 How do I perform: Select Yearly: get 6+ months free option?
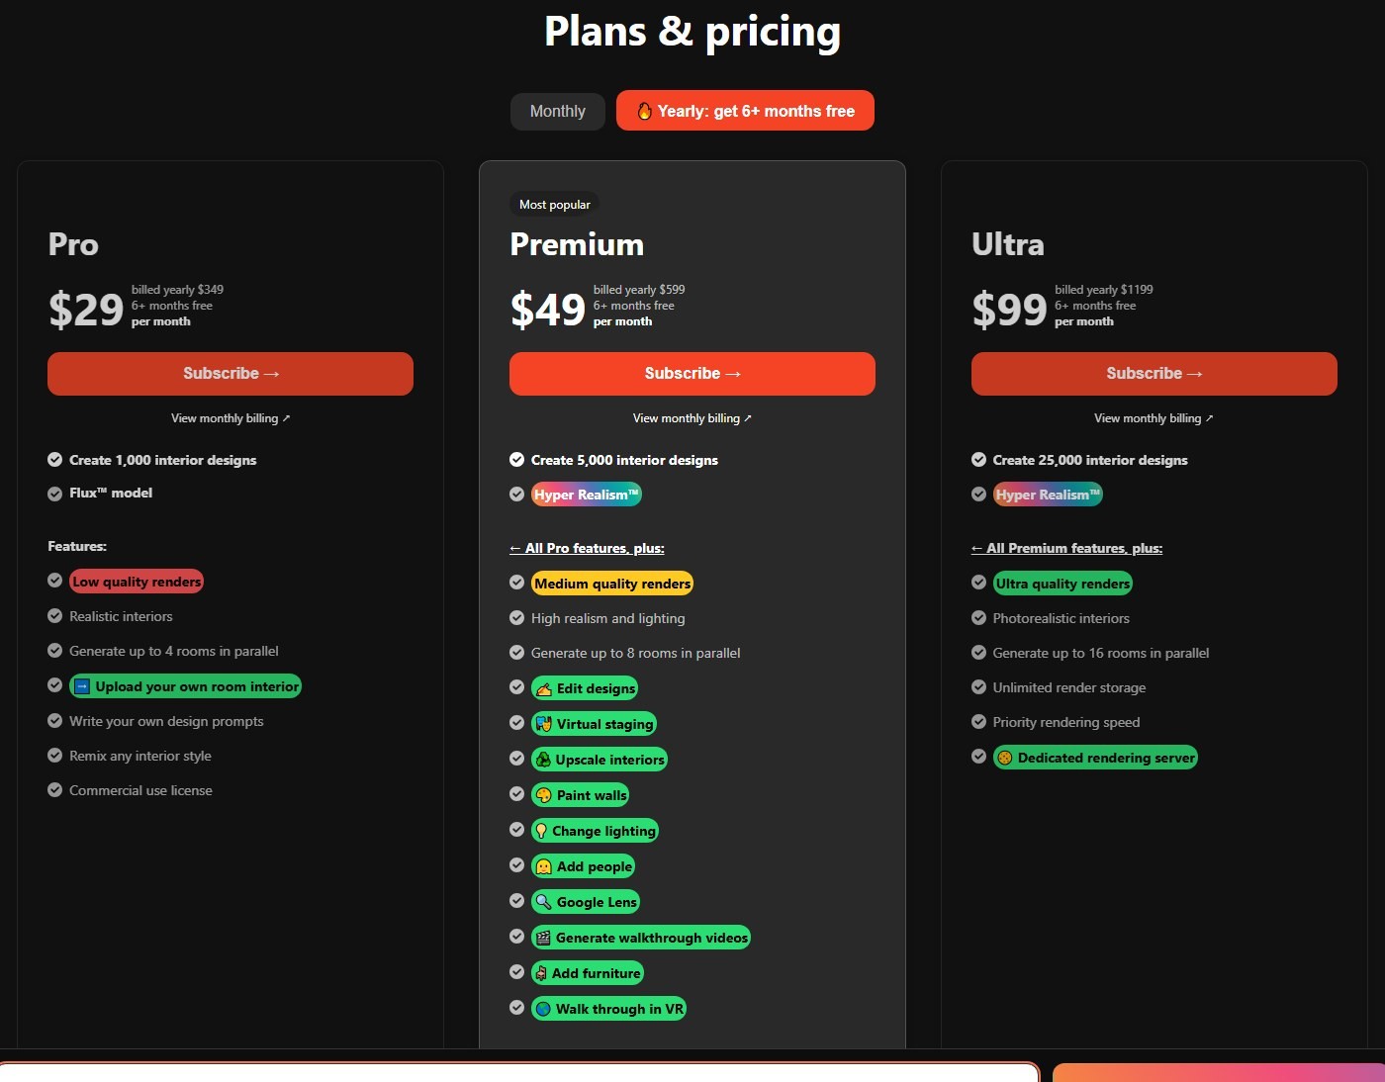tap(745, 111)
